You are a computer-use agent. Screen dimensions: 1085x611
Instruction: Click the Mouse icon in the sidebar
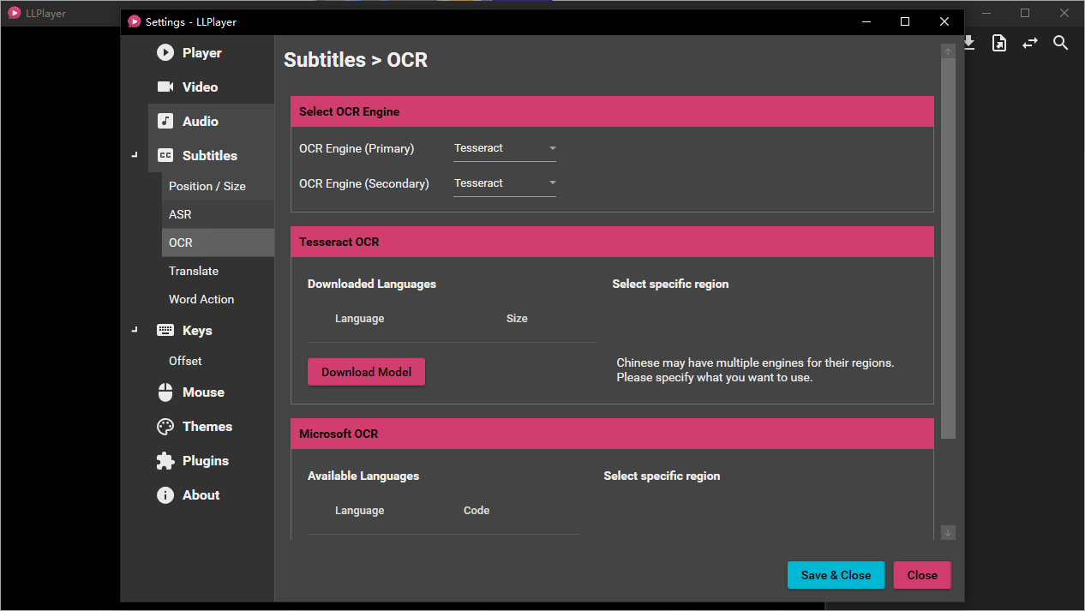(x=165, y=392)
